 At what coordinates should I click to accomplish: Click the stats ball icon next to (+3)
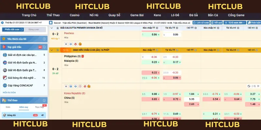point(249,86)
